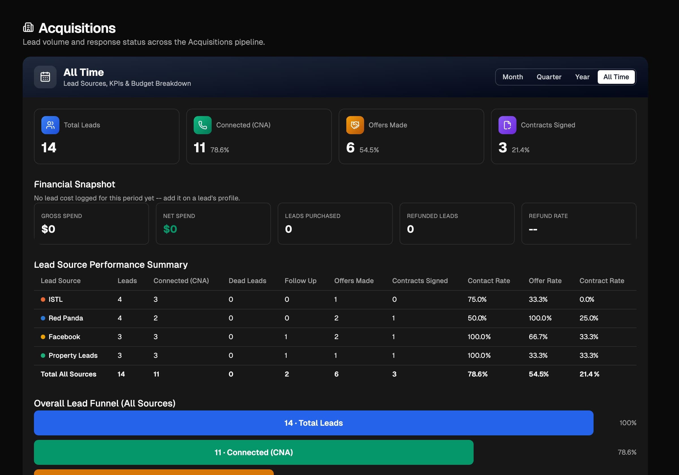Click the Offer Rate column header
The width and height of the screenshot is (679, 475).
[545, 281]
